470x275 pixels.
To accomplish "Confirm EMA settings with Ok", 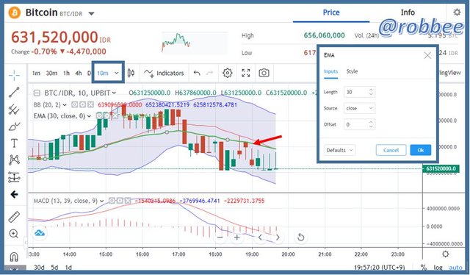I will [x=421, y=150].
